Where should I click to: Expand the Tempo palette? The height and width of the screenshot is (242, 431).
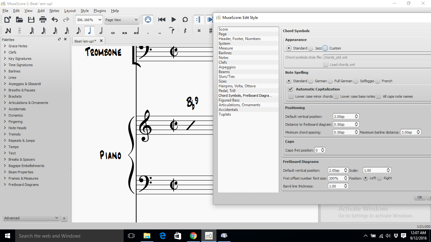(5, 147)
